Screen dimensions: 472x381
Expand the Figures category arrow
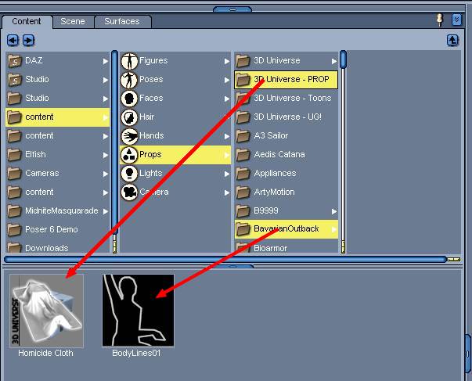click(227, 61)
